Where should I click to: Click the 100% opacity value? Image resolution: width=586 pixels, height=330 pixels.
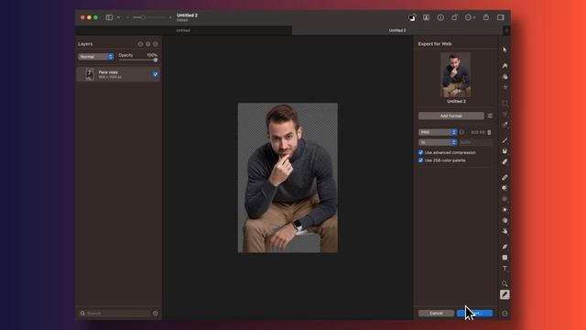tap(152, 55)
